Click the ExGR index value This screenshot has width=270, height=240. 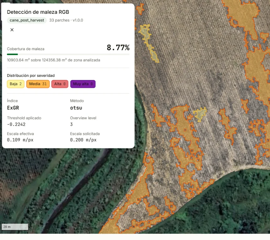[x=13, y=108]
